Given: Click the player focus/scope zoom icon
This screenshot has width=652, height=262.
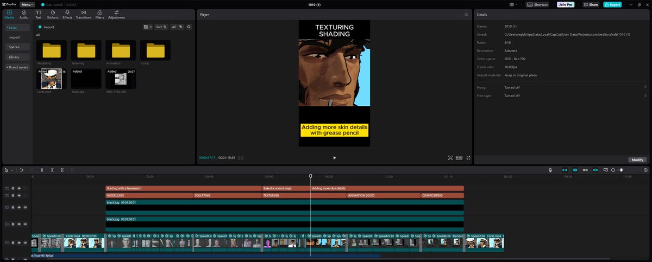Looking at the screenshot, I should click(x=450, y=158).
